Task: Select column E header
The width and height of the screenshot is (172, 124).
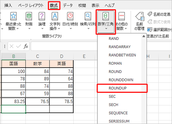Action: (x=84, y=56)
